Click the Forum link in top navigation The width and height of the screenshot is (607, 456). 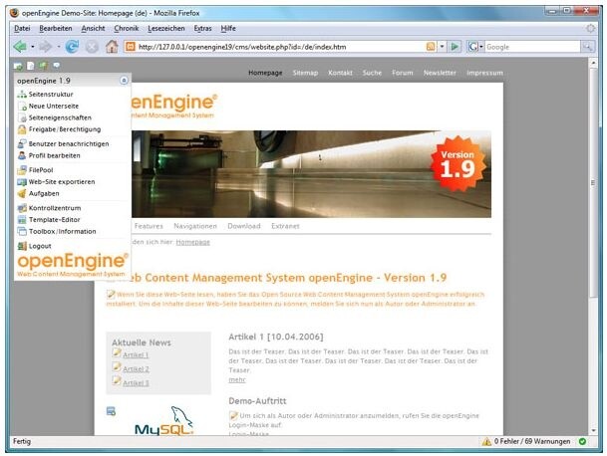403,73
